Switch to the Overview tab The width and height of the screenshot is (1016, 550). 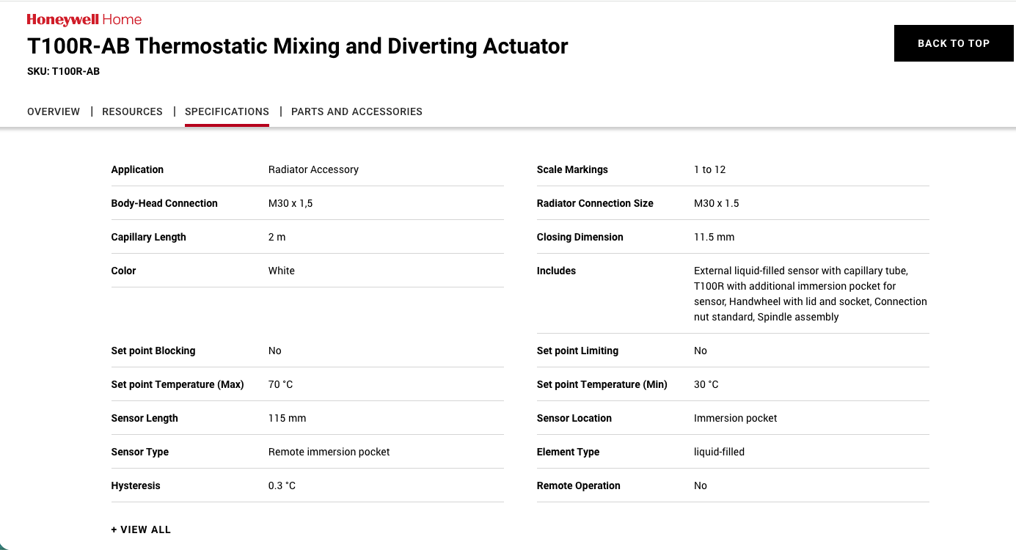pos(54,111)
